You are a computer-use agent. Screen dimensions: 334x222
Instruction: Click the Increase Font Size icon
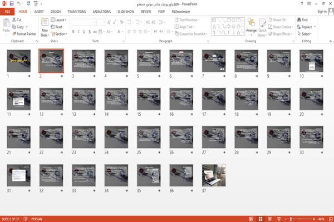point(109,22)
